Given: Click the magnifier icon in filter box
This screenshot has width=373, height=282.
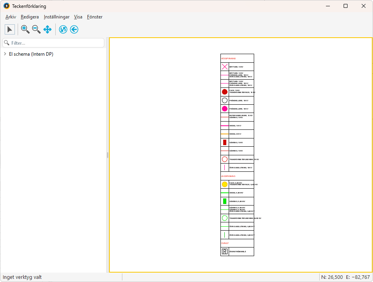Looking at the screenshot, I should pos(7,43).
